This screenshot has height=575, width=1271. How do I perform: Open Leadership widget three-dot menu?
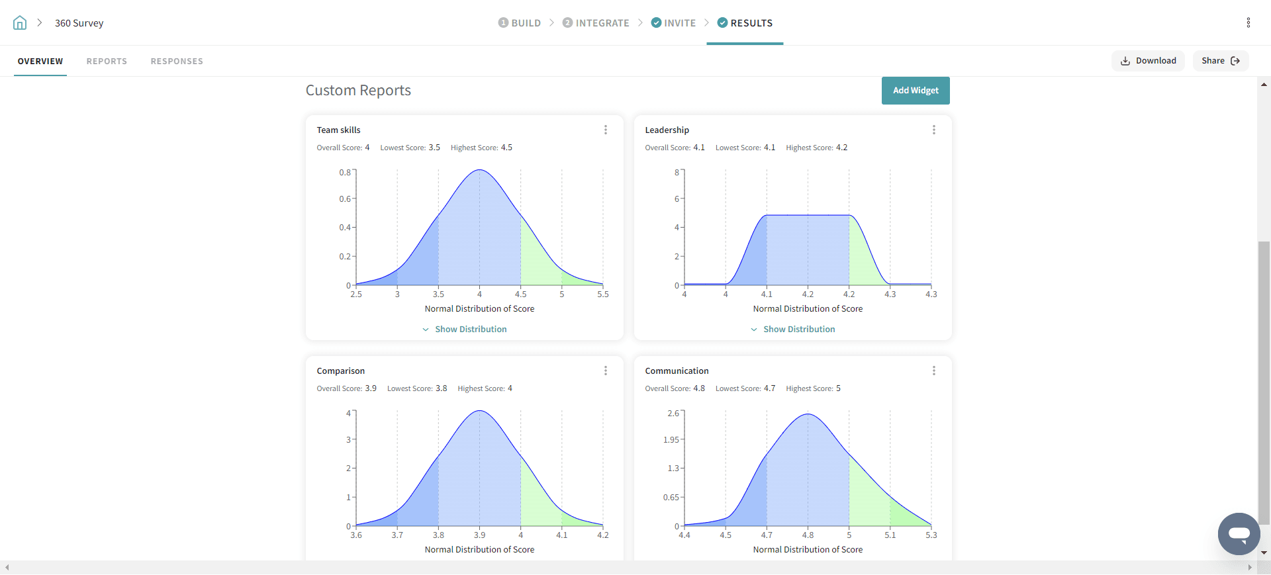pos(933,130)
